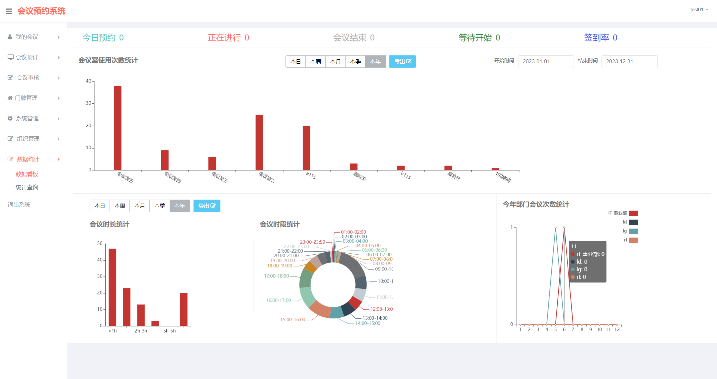The image size is (717, 379).
Task: Select 本周 in duration statistics filter
Action: (120, 206)
